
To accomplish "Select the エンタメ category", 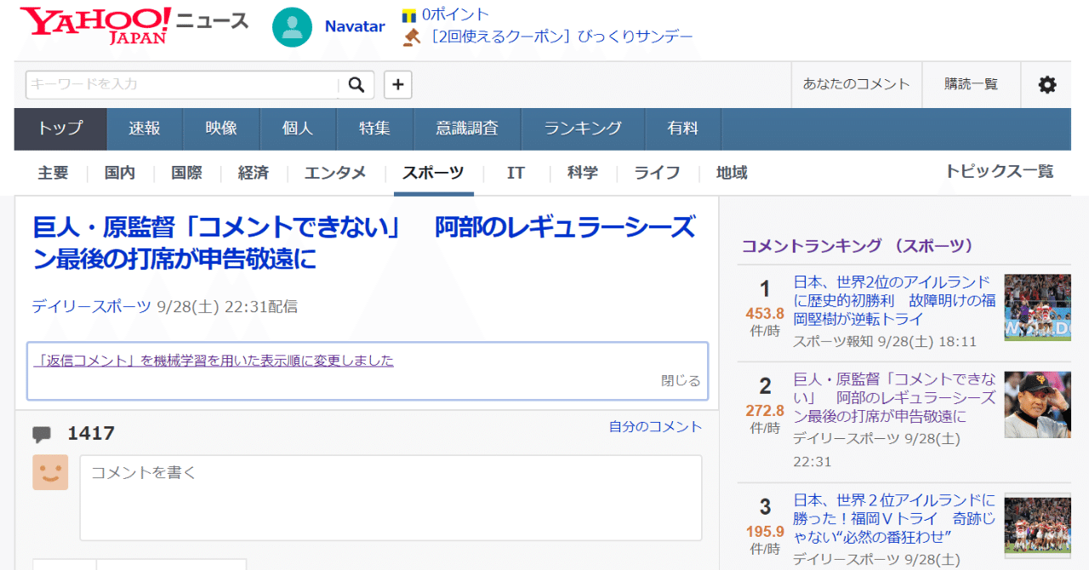I will click(335, 173).
